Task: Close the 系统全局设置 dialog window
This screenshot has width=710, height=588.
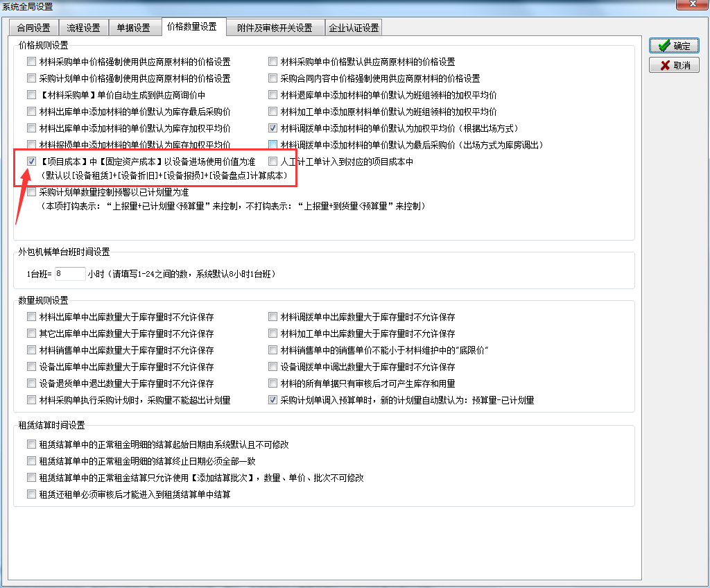Action: tap(695, 6)
